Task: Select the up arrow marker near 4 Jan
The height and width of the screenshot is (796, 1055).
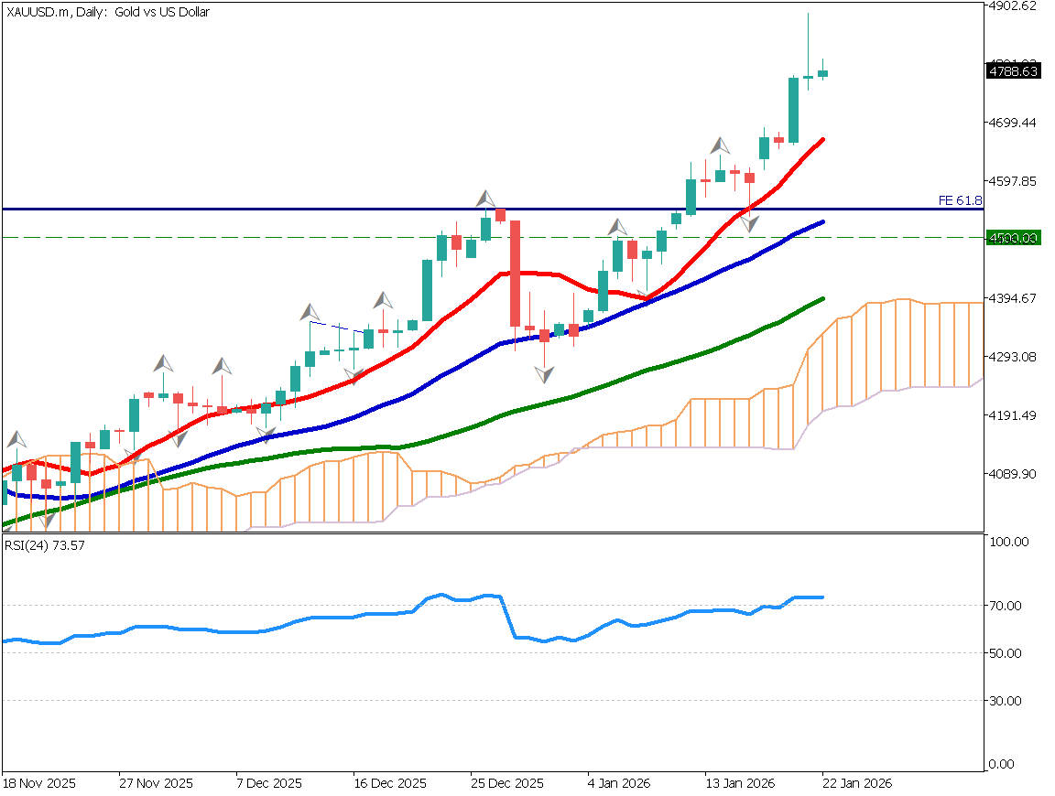Action: pos(617,226)
